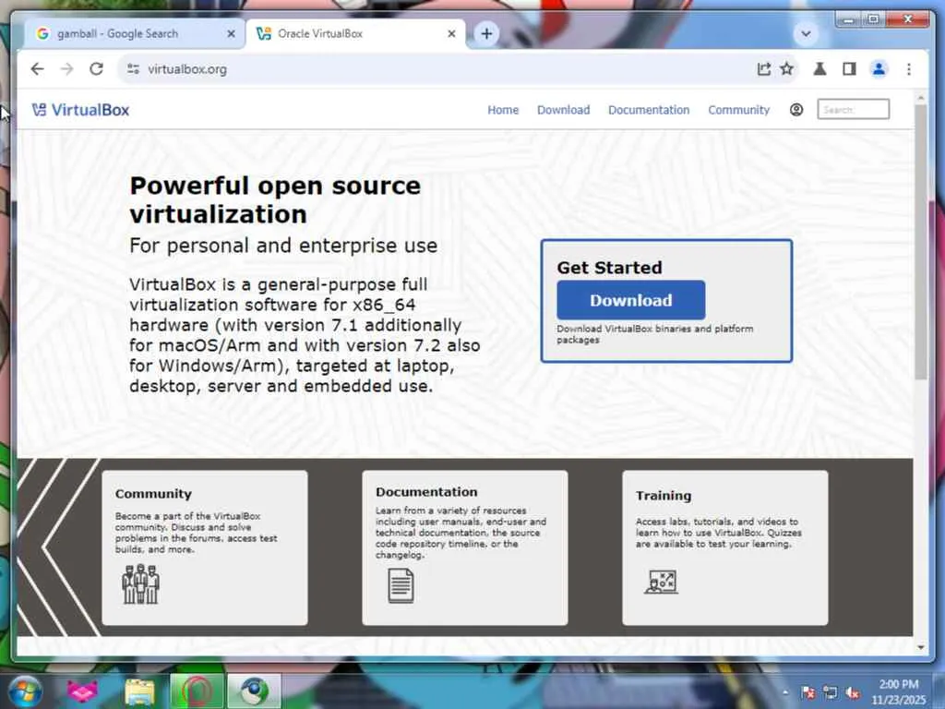The image size is (945, 709).
Task: Open the red circle taskbar application
Action: (197, 691)
